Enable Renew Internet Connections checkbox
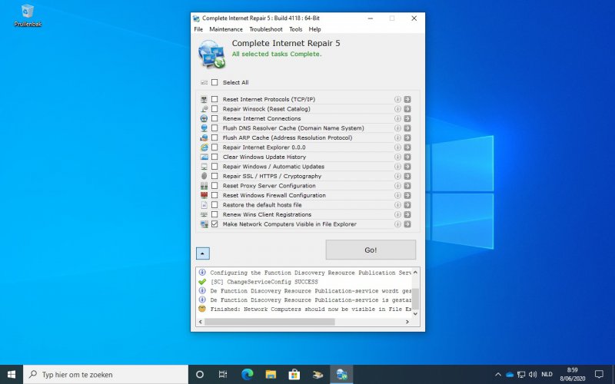The image size is (615, 384). tap(214, 118)
